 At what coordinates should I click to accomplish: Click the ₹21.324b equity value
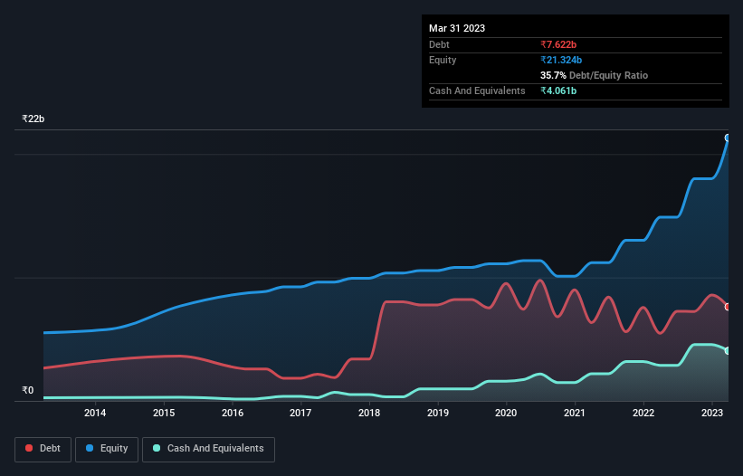(x=561, y=60)
